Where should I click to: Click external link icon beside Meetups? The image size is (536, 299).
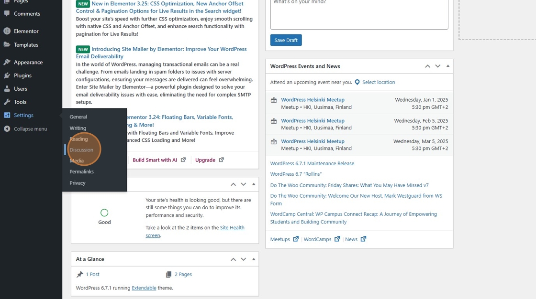(296, 239)
